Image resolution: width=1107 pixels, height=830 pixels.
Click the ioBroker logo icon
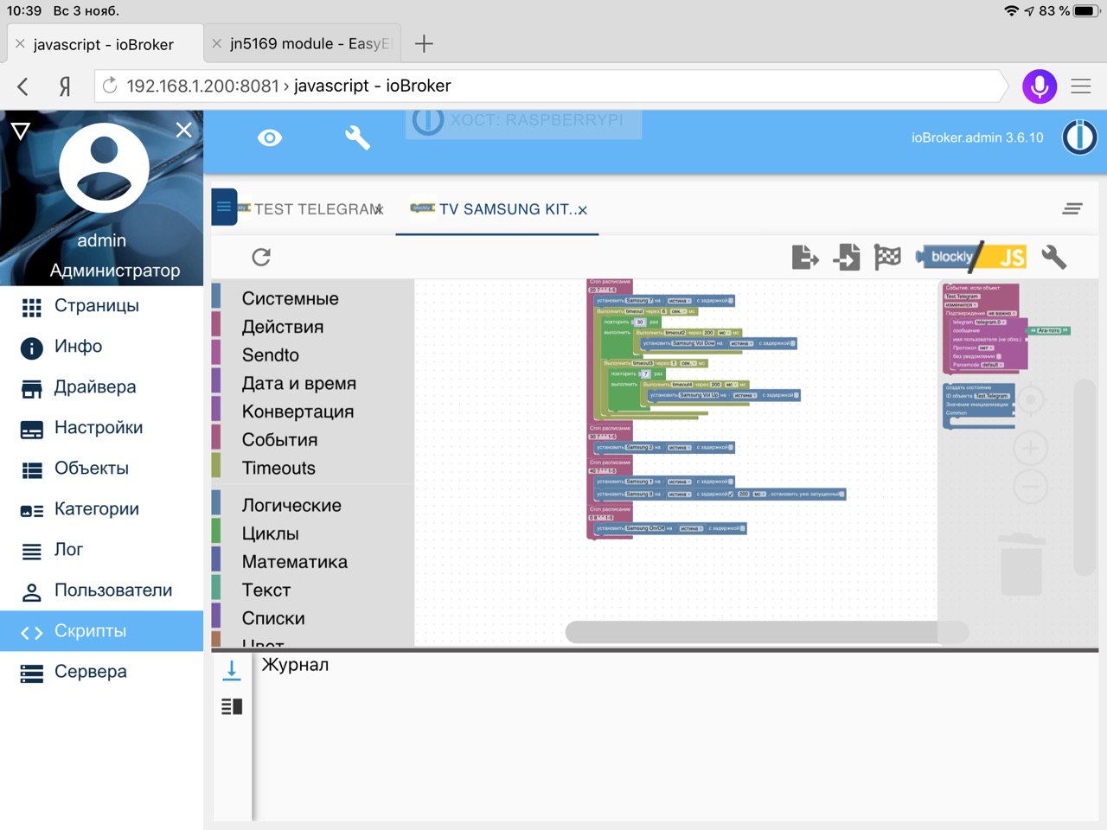pos(1079,137)
